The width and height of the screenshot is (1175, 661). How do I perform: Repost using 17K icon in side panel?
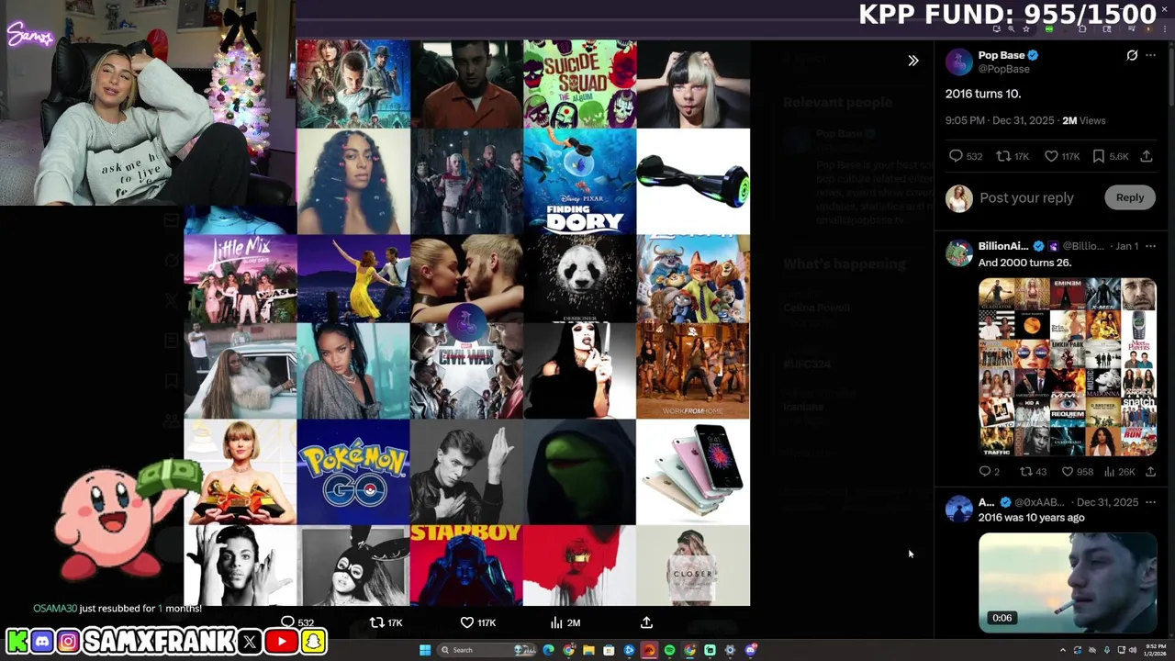[1003, 156]
